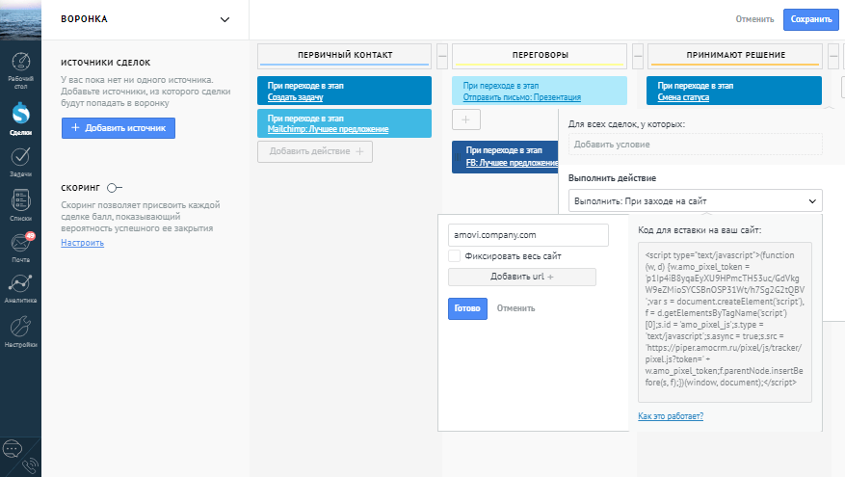
Task: Click Отменить at the top bar
Action: coord(754,19)
